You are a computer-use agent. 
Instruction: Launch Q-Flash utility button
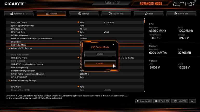[x=162, y=101]
